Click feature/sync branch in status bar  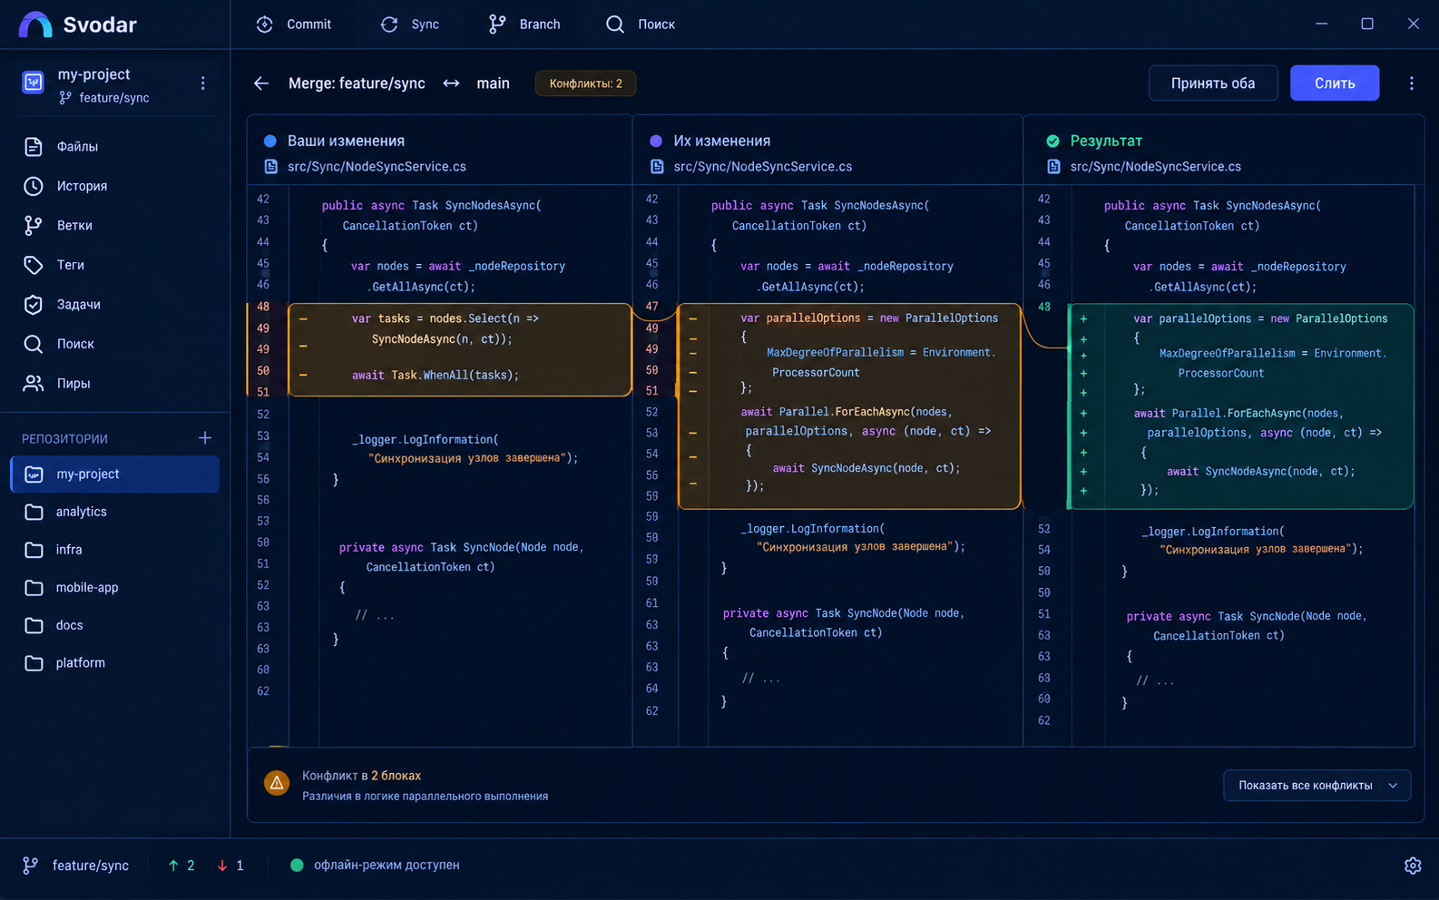point(76,866)
